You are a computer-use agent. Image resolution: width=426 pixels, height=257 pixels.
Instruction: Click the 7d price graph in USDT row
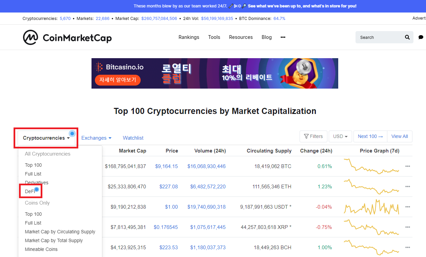[x=371, y=207]
